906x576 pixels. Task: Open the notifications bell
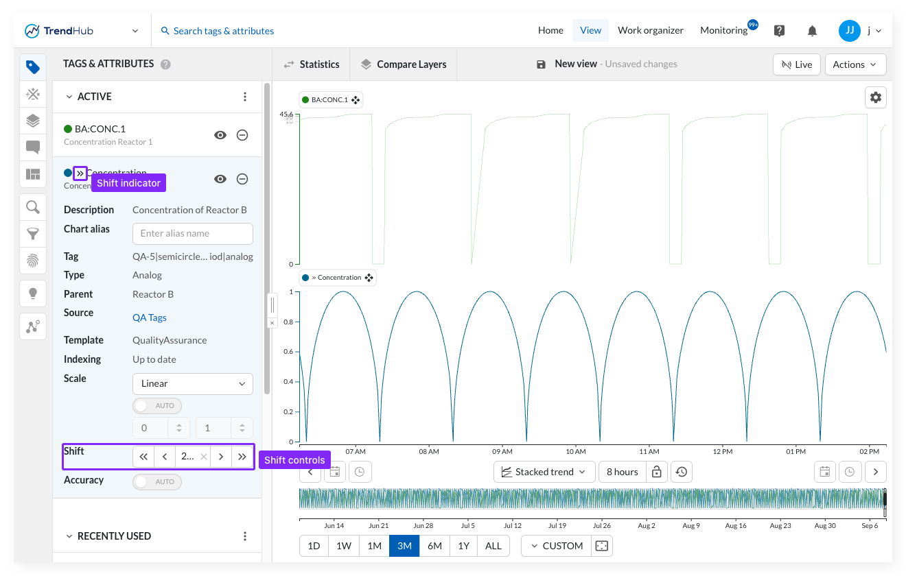812,30
